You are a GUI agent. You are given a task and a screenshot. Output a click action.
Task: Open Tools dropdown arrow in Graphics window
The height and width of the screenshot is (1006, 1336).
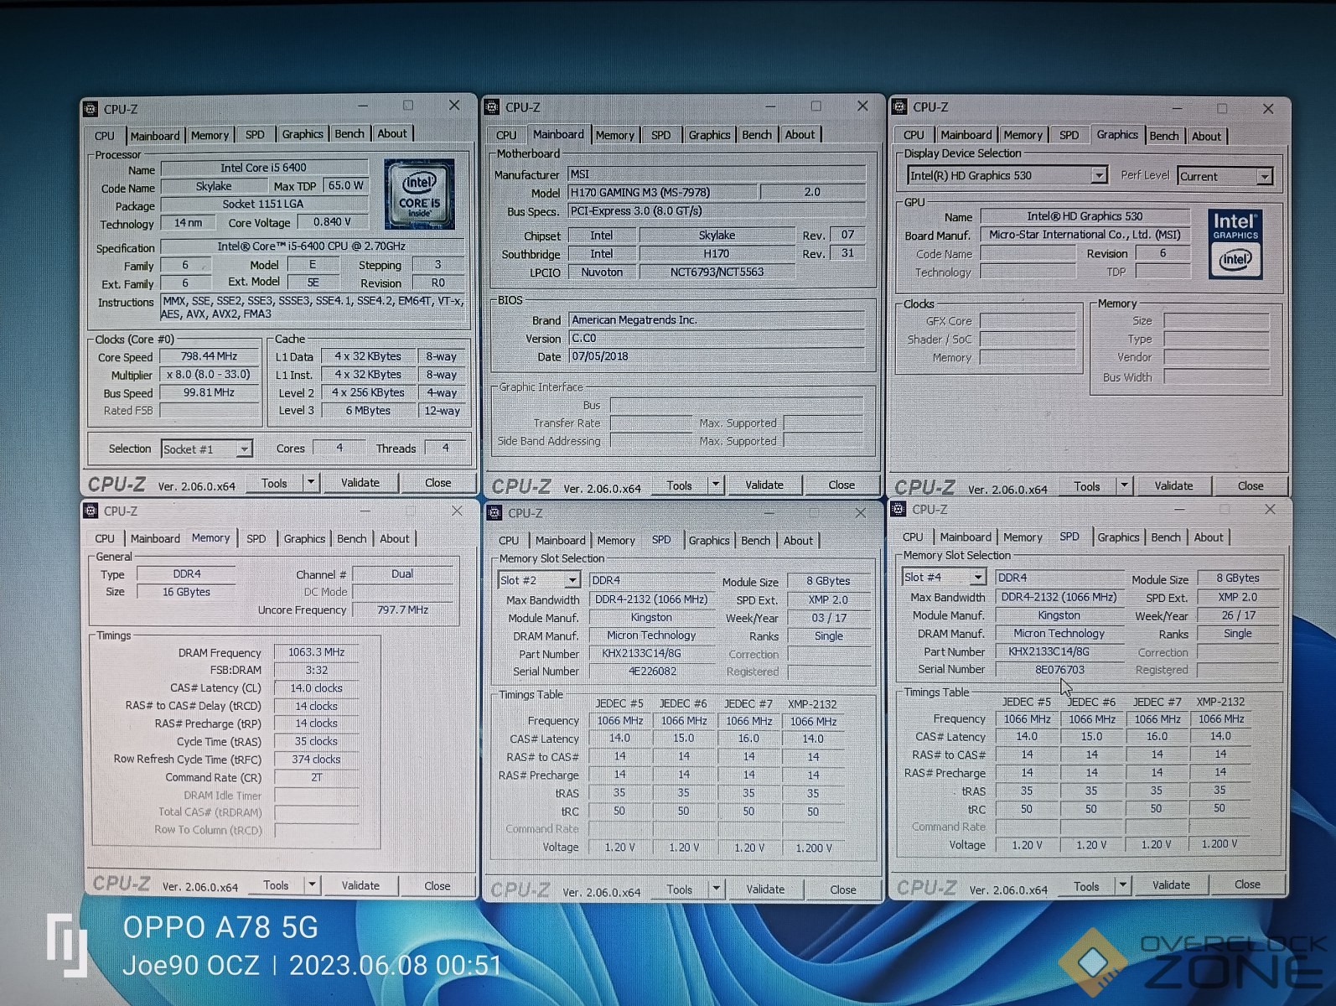(1124, 485)
